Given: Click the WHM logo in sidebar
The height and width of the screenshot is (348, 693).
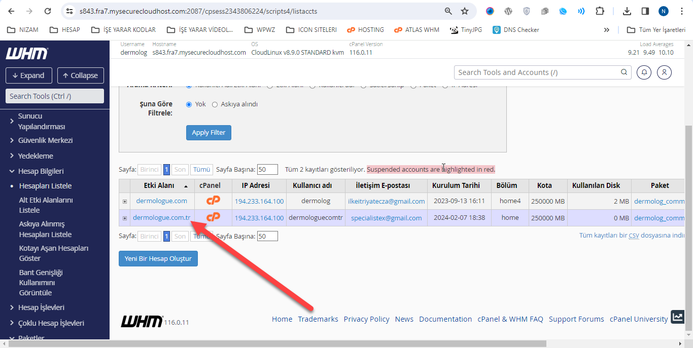Looking at the screenshot, I should (27, 53).
